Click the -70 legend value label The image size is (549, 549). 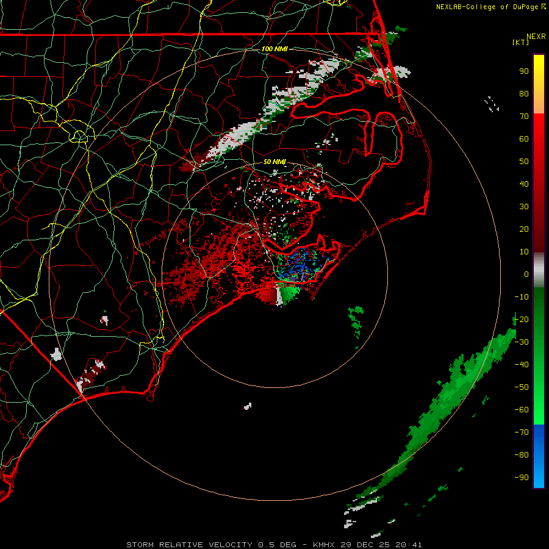pyautogui.click(x=522, y=432)
